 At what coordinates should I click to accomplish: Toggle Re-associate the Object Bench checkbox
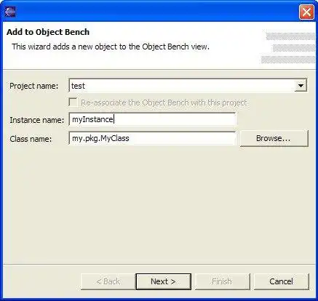click(x=73, y=103)
